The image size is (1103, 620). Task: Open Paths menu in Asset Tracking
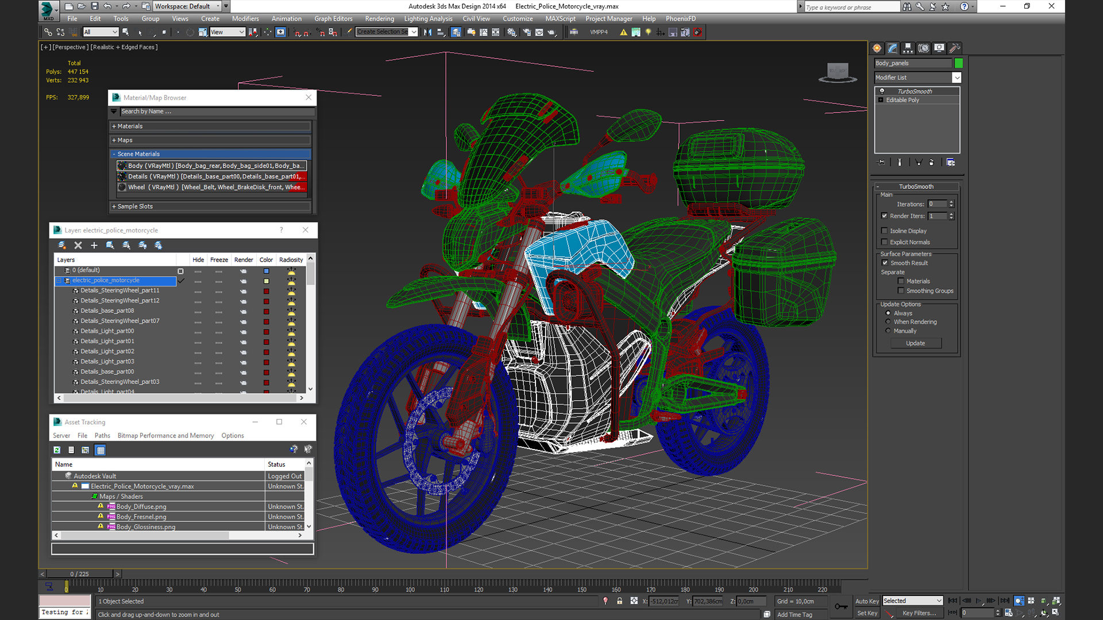[102, 436]
